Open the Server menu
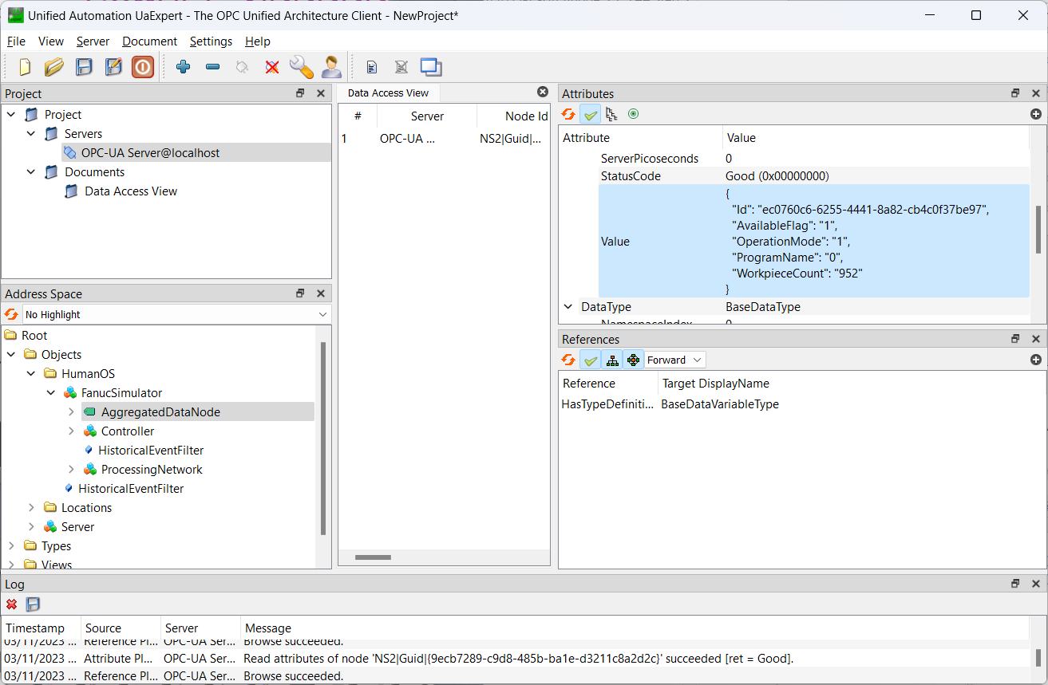 point(93,41)
